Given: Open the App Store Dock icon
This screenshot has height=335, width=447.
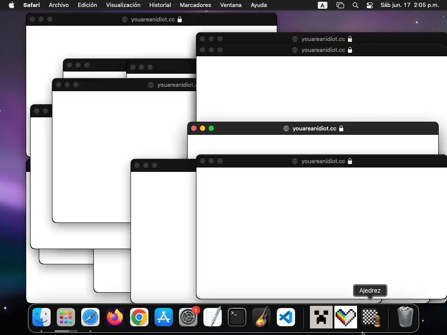Looking at the screenshot, I should [x=164, y=317].
